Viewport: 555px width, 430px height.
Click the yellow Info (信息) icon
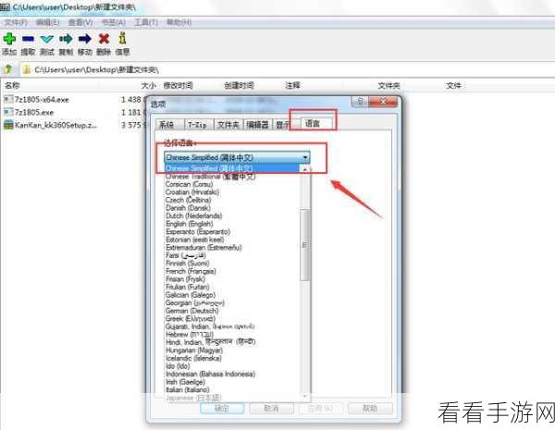click(x=122, y=38)
